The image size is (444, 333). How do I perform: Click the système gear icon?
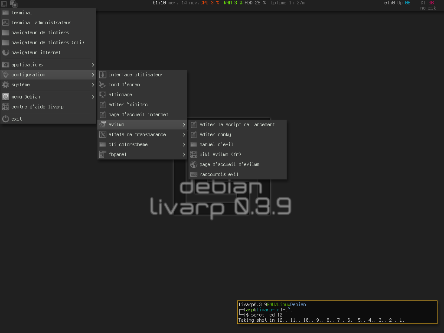point(6,85)
